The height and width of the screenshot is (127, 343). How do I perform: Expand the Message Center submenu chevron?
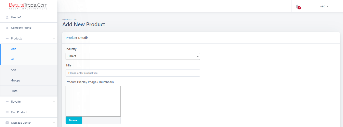click(x=54, y=123)
